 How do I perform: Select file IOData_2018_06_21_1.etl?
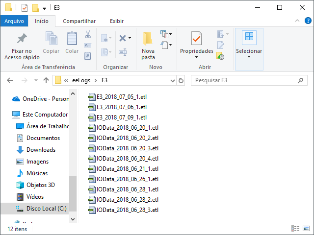coord(127,169)
